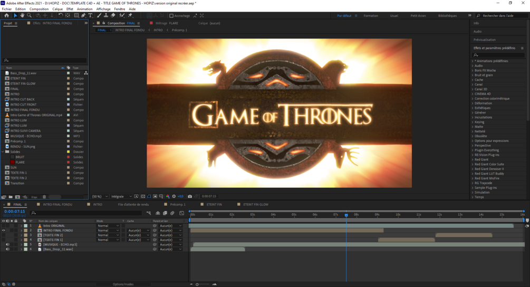Mute audio of MUSIQUE - ECHO.mp3 layer
The height and width of the screenshot is (287, 530).
8,244
